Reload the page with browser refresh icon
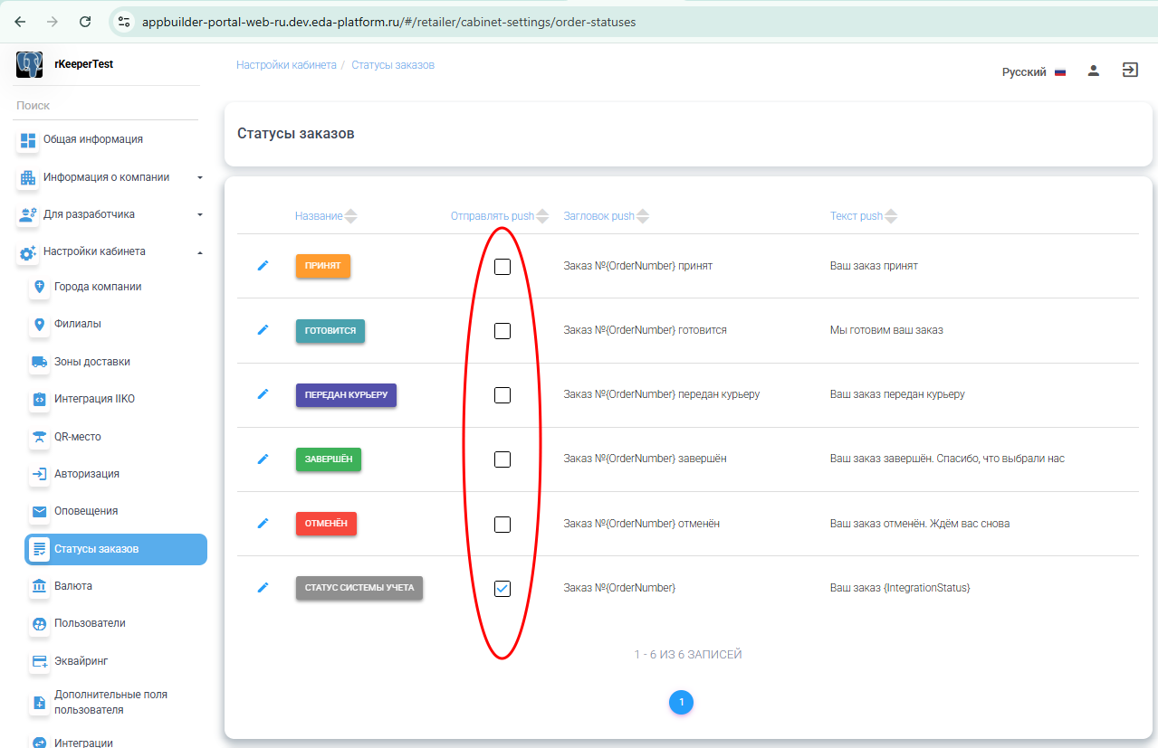This screenshot has height=748, width=1158. click(x=85, y=22)
